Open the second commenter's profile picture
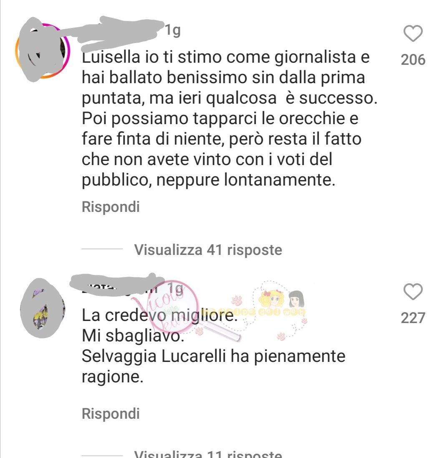This screenshot has width=446, height=458. (43, 309)
